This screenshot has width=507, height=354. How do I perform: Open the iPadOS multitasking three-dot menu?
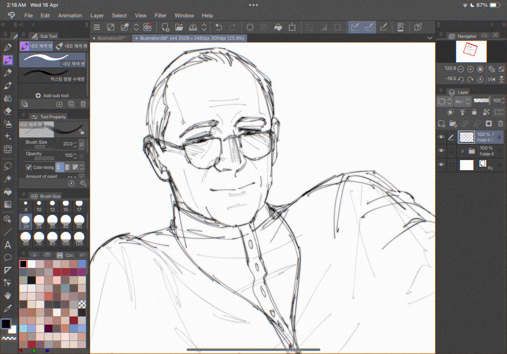(253, 5)
